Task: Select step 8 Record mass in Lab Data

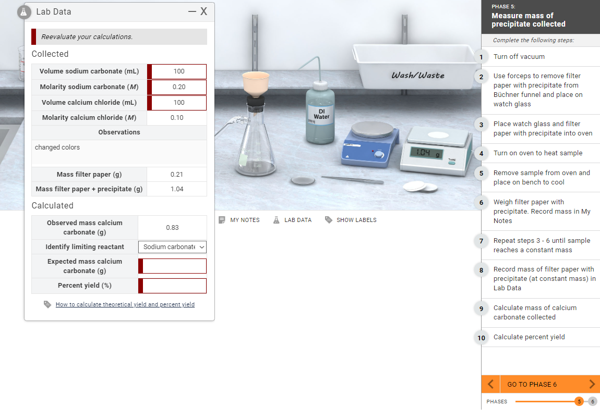Action: 541,279
